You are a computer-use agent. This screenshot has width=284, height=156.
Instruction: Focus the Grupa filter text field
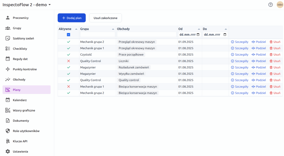(x=97, y=35)
